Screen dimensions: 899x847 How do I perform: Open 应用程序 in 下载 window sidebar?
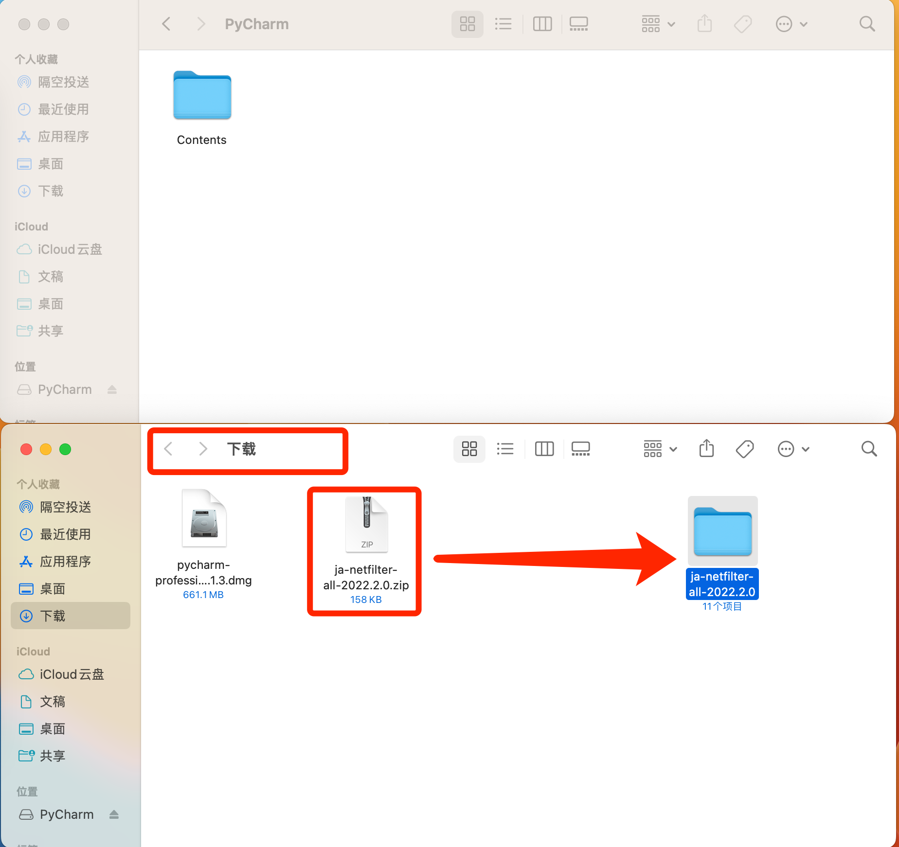(55, 562)
